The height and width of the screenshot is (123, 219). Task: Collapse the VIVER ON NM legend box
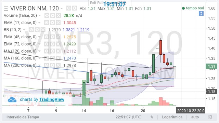coord(6,9)
